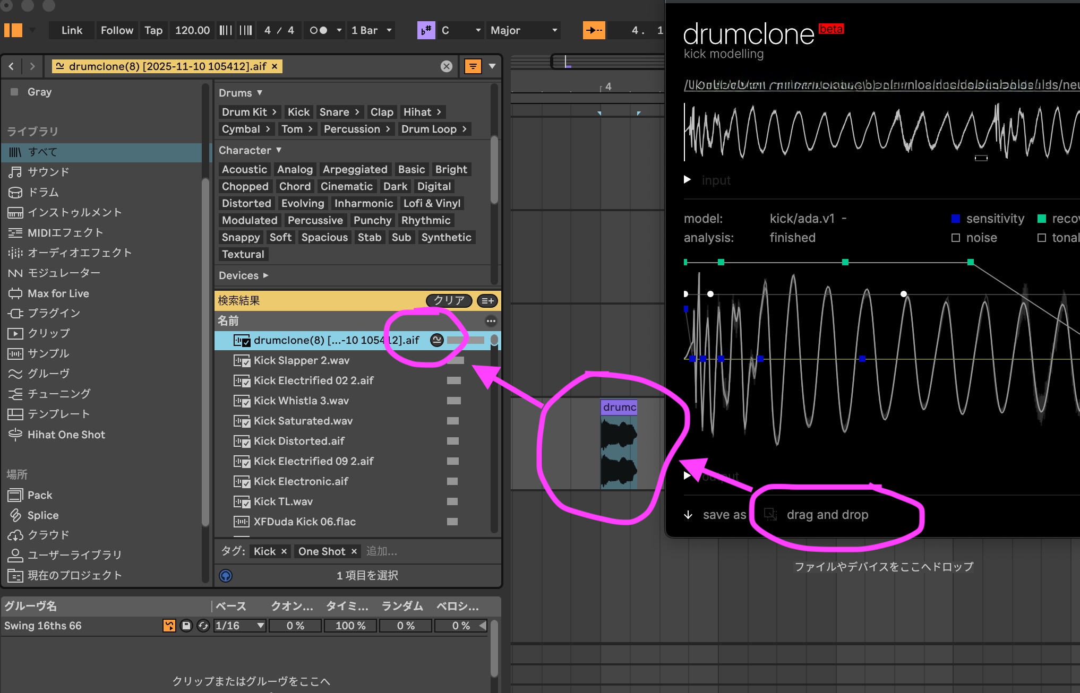Click the preview headphone icon

pos(226,576)
